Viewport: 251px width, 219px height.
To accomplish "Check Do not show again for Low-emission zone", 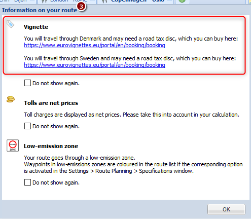I will click(x=27, y=182).
